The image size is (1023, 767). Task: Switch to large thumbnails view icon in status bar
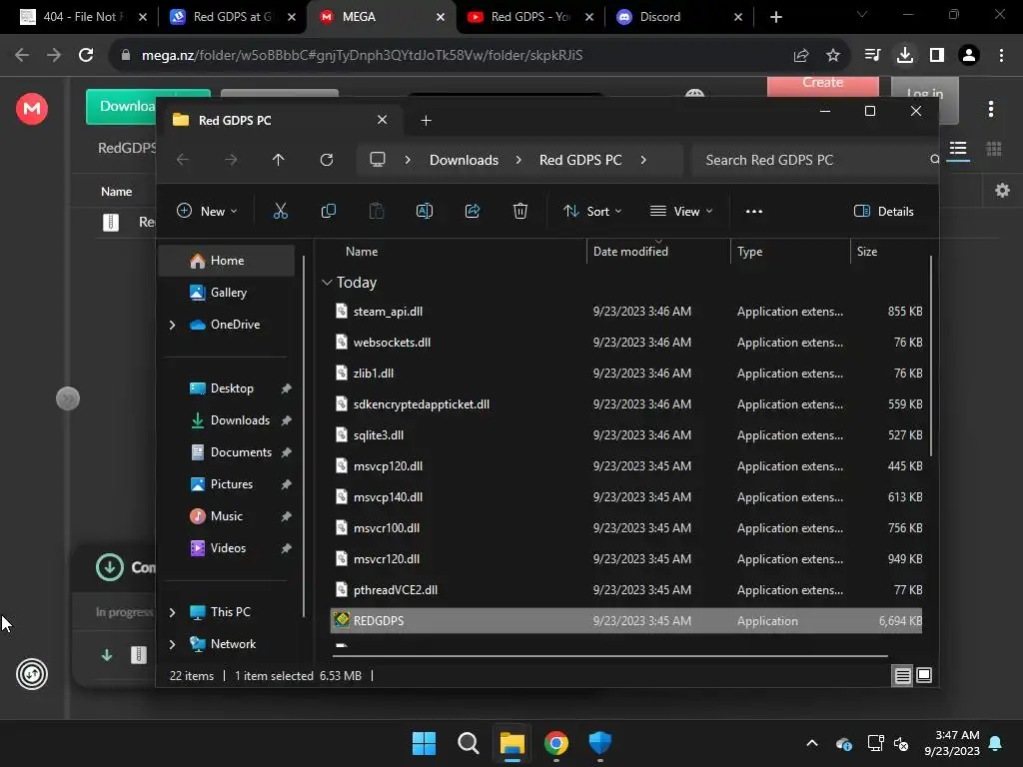point(924,675)
